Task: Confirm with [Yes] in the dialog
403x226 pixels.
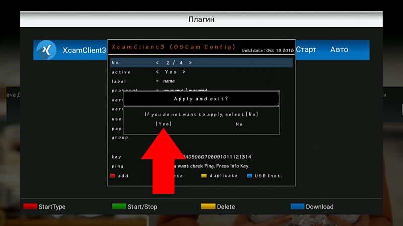Action: tap(163, 124)
